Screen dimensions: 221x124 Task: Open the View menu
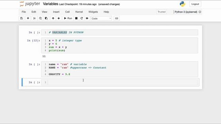[x=45, y=12]
